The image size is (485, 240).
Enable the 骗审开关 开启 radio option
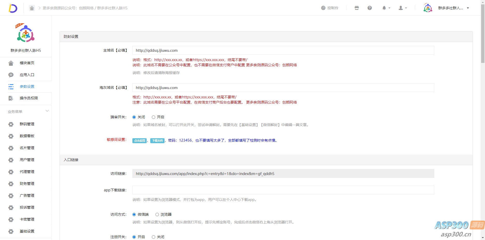pos(154,117)
